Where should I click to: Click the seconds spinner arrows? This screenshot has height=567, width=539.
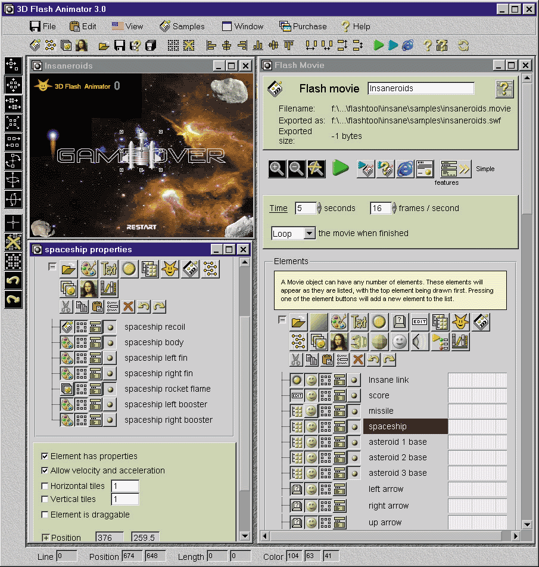(319, 208)
